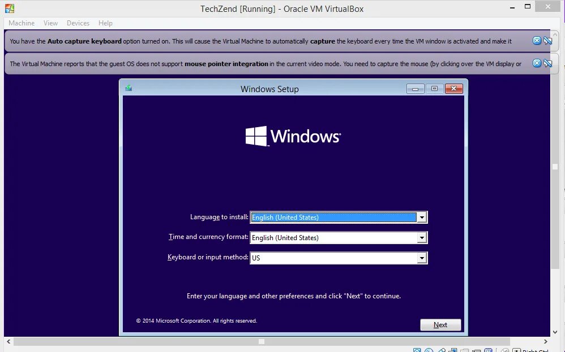Open the Devices menu
Image resolution: width=565 pixels, height=352 pixels.
tap(78, 23)
